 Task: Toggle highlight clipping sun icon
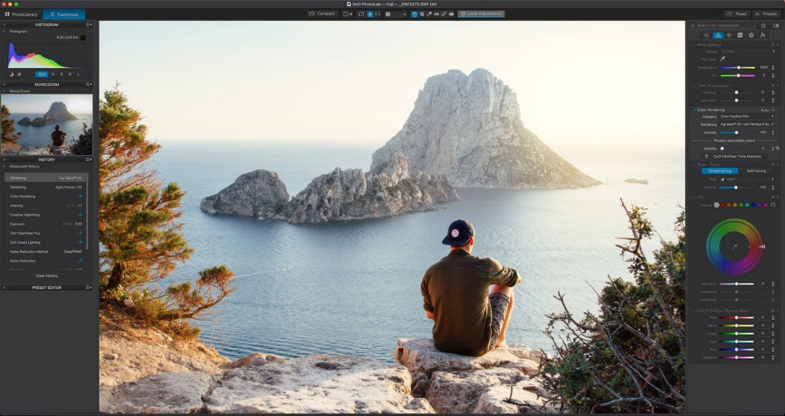(19, 75)
